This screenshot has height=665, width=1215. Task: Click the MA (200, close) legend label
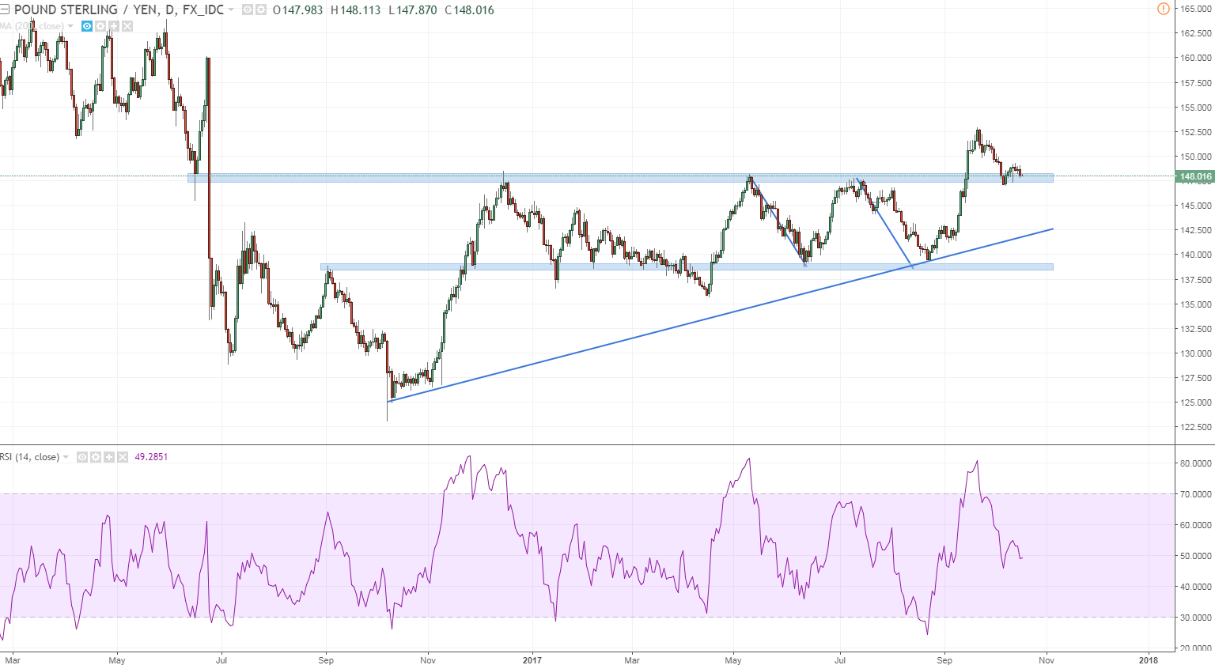tap(32, 26)
